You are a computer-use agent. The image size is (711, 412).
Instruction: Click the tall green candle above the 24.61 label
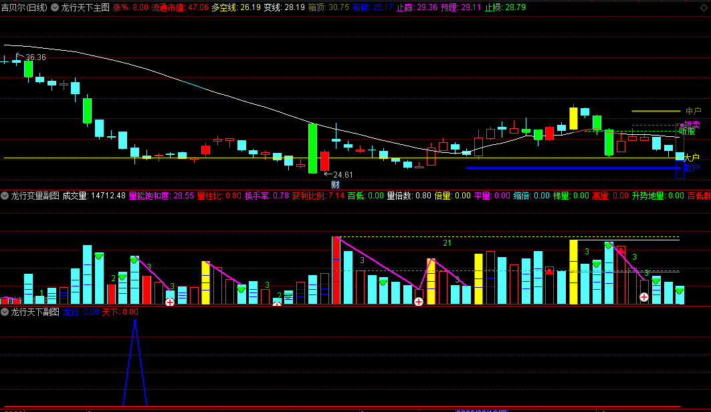pos(312,148)
